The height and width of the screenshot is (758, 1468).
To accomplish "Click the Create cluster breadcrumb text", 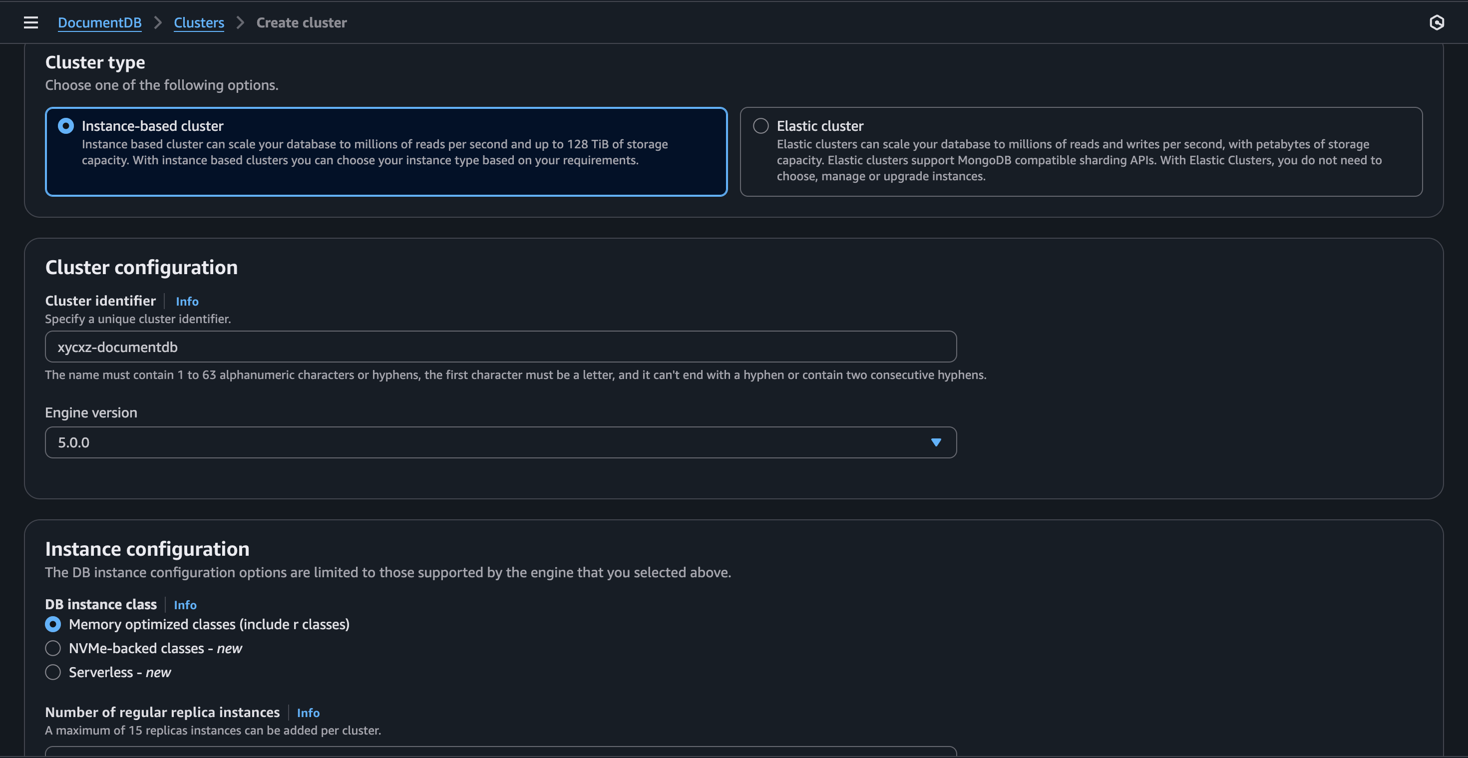I will (x=302, y=23).
